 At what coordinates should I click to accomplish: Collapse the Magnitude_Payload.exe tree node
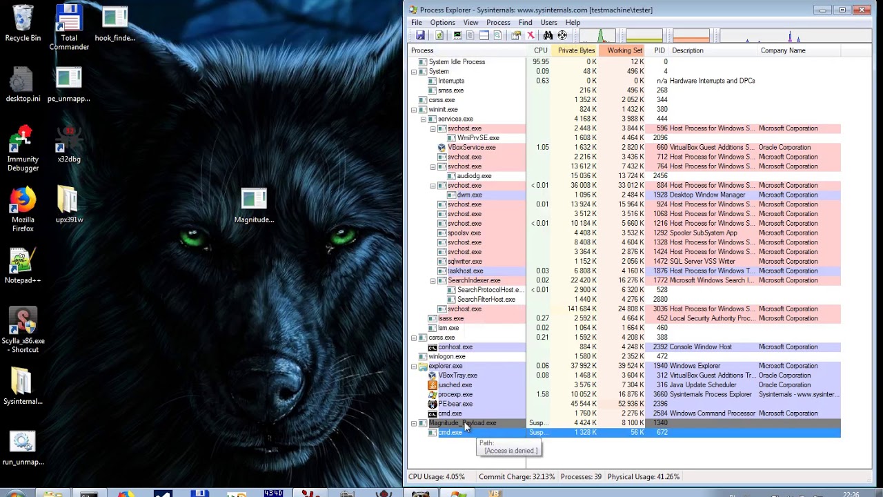[x=414, y=423]
